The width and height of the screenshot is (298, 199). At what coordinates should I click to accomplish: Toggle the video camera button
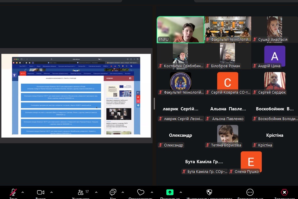[41, 192]
